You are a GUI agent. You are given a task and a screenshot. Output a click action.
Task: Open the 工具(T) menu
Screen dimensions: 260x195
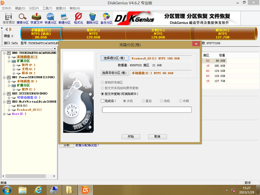coord(47,8)
